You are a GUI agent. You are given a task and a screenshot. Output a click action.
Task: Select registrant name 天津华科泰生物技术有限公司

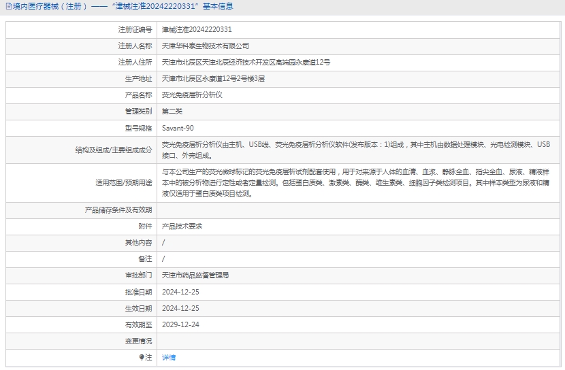pyautogui.click(x=206, y=46)
